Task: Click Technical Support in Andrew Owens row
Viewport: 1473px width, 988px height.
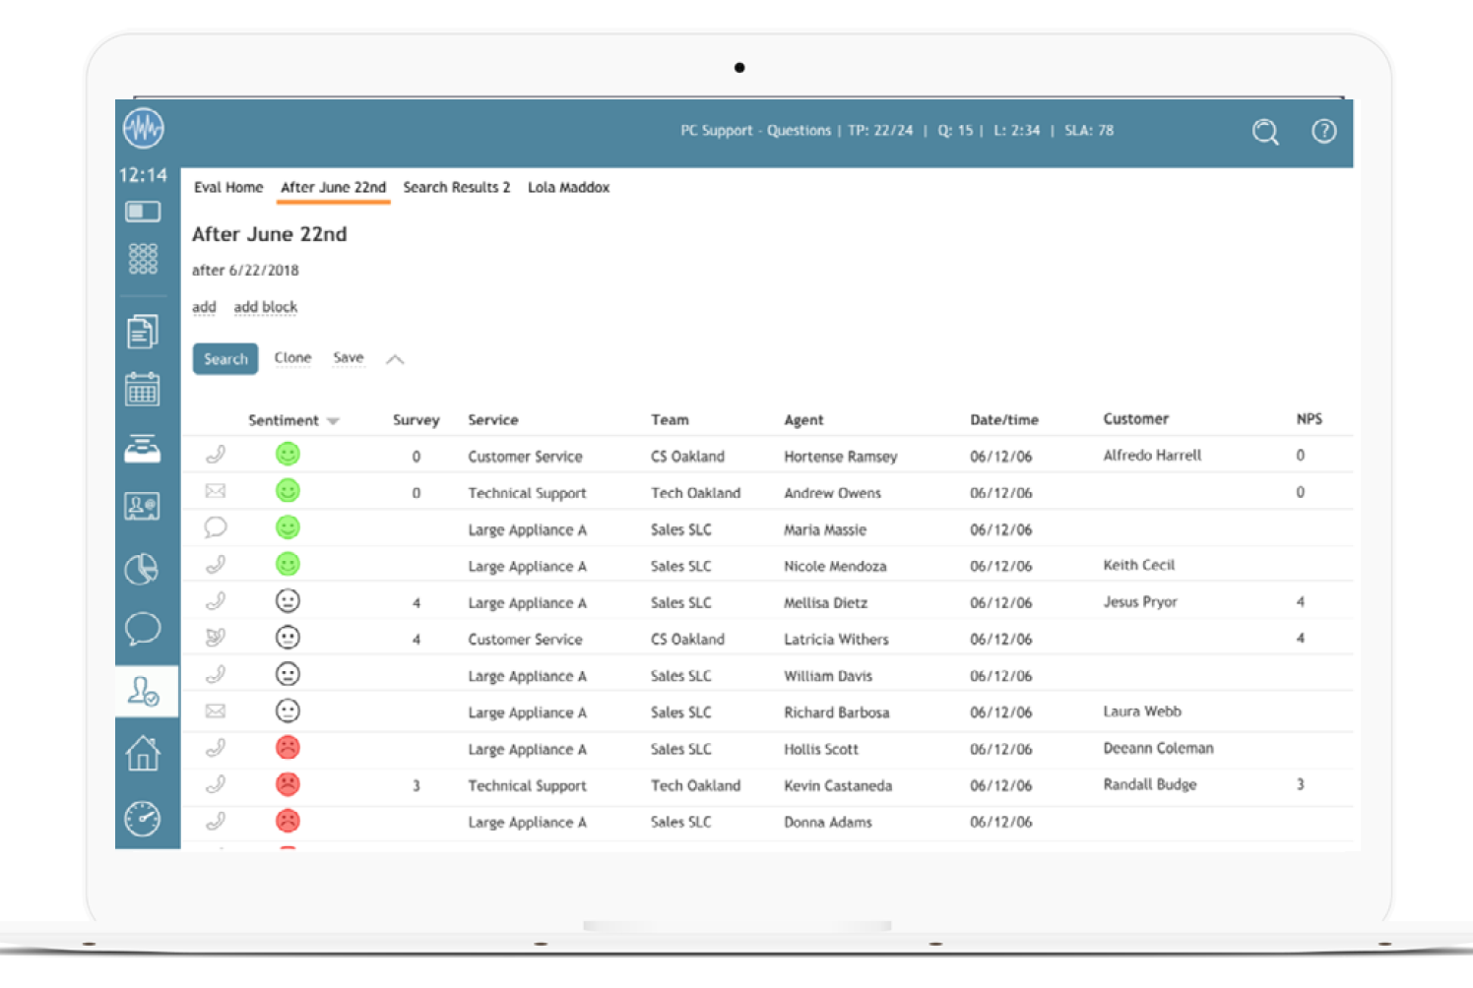Action: pyautogui.click(x=527, y=493)
